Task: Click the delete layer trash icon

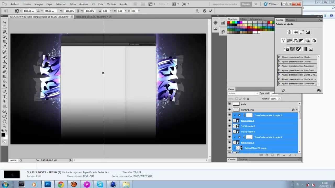Action: tap(295, 155)
